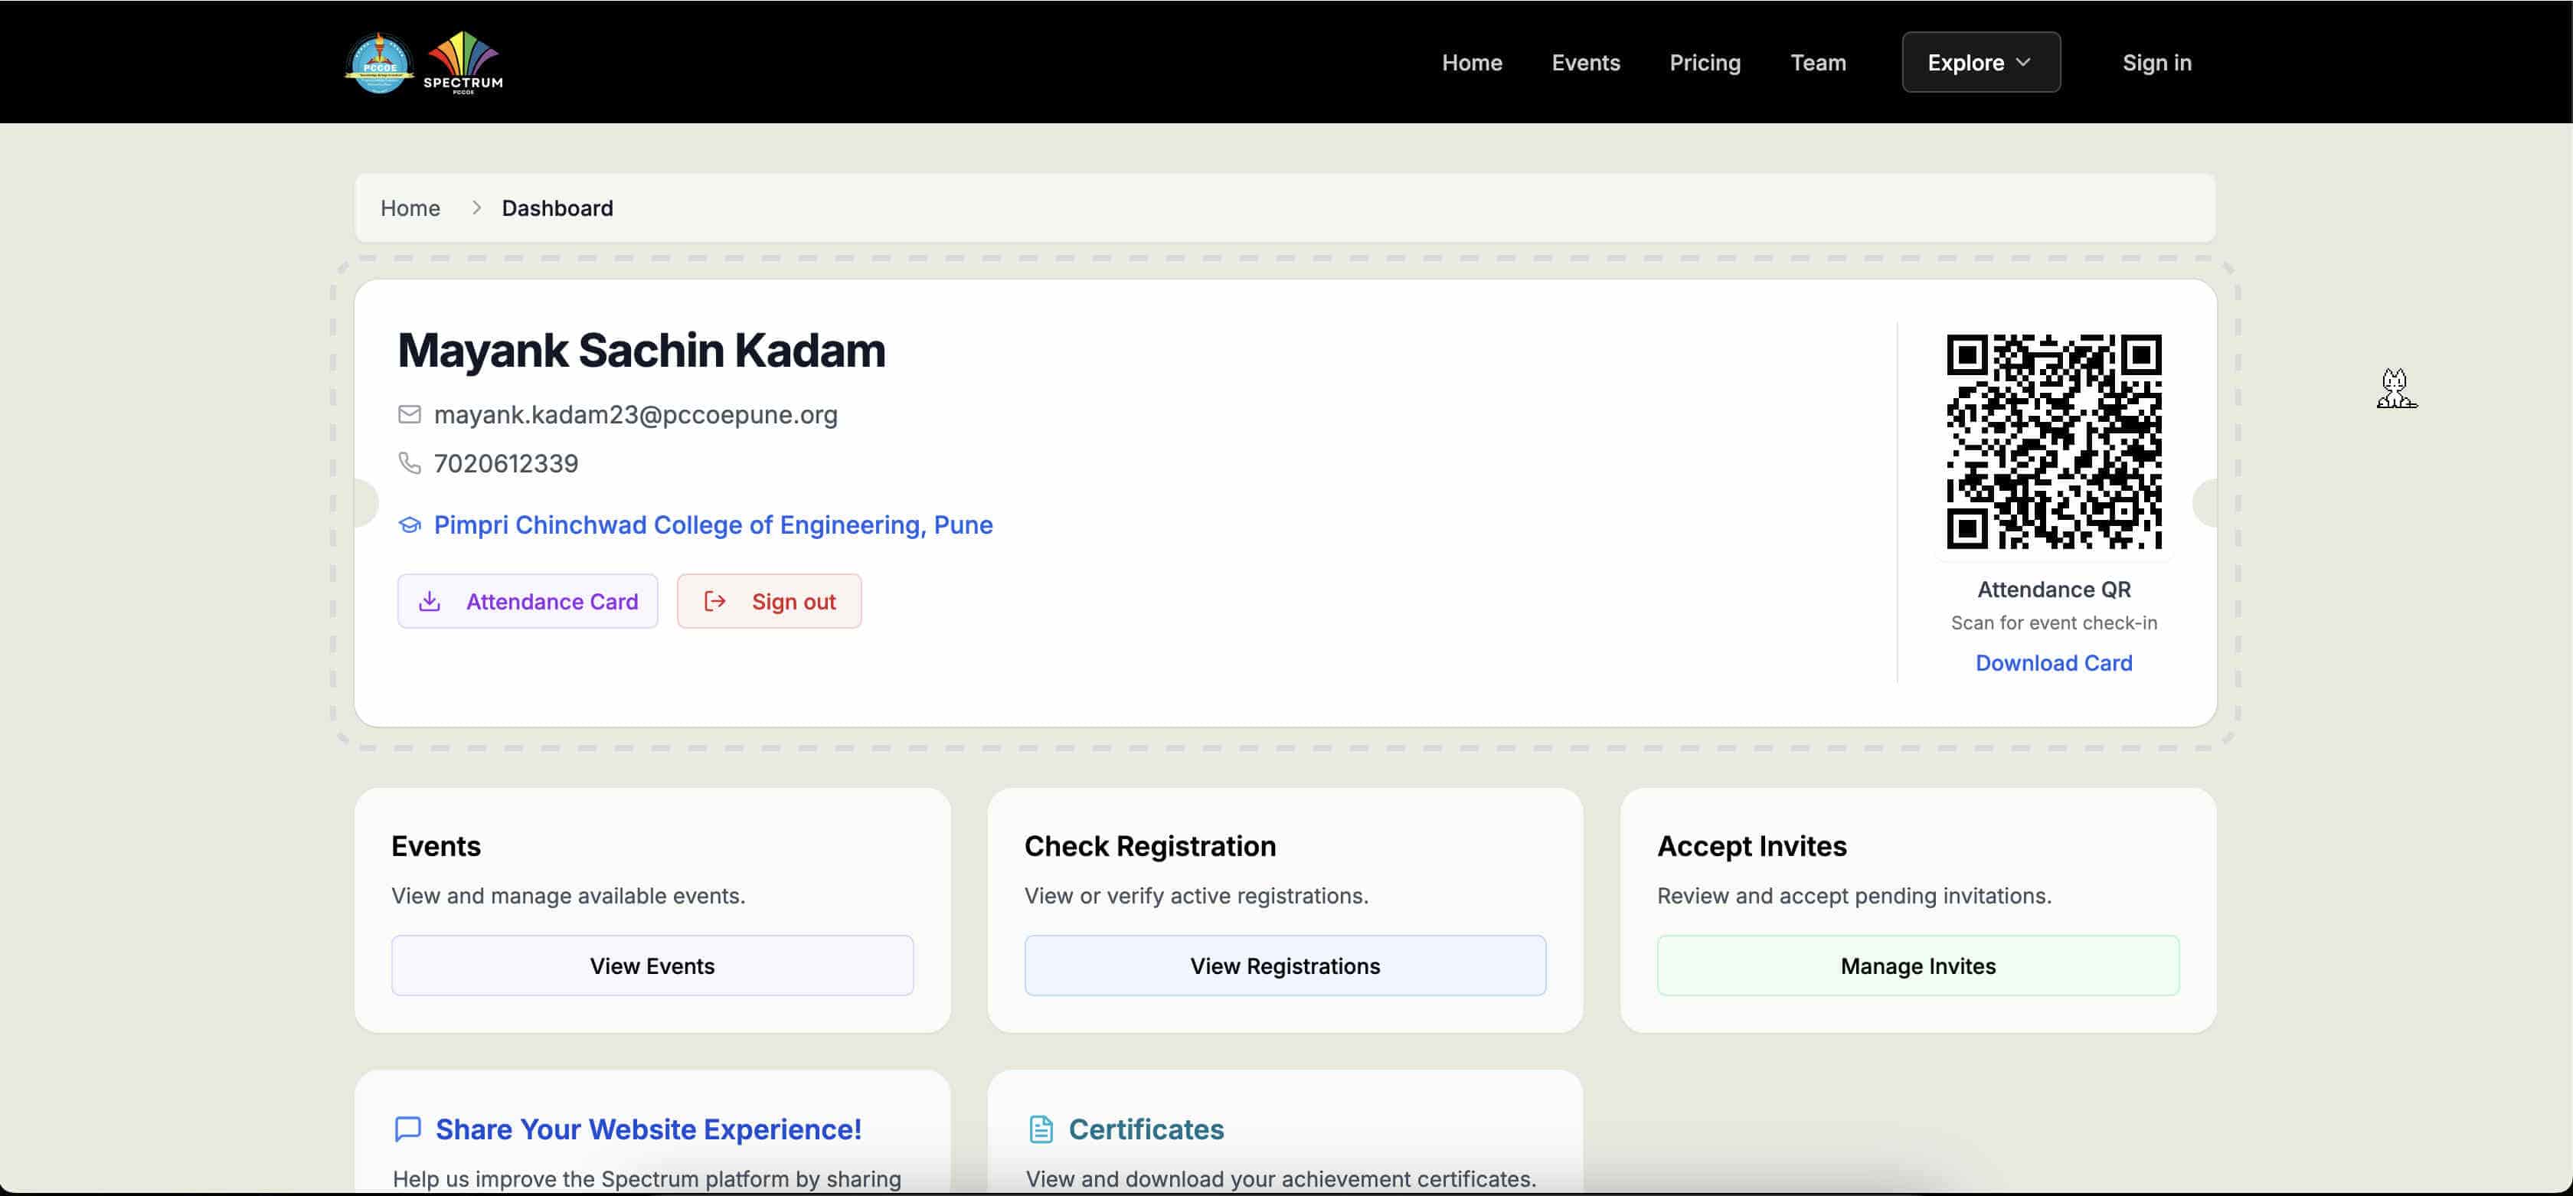Click the Certificates heading

coord(1146,1129)
